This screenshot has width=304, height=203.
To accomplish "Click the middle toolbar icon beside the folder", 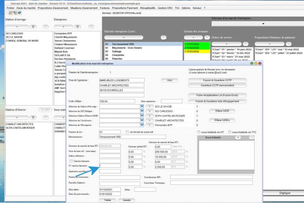I will [15, 13].
